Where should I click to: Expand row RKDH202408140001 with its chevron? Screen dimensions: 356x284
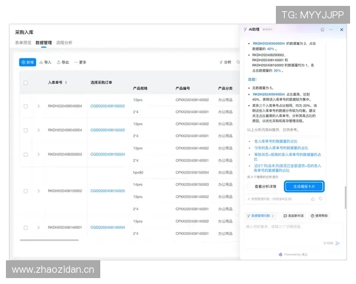click(39, 227)
